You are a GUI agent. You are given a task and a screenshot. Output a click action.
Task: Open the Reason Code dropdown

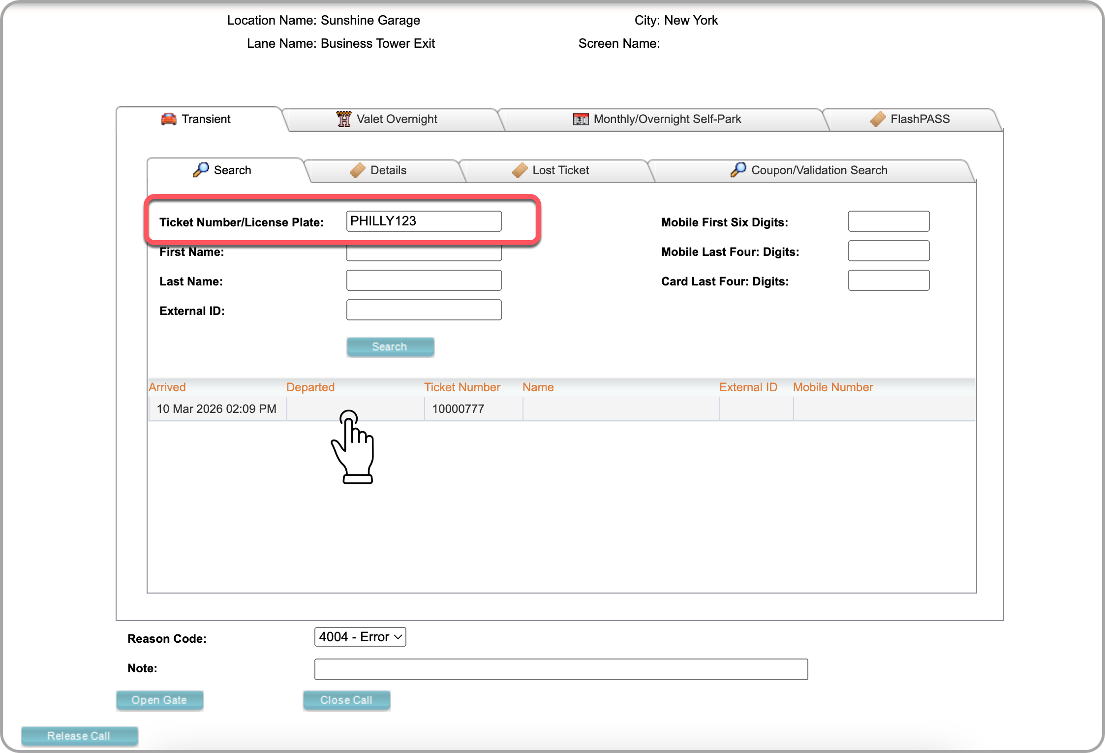(360, 637)
